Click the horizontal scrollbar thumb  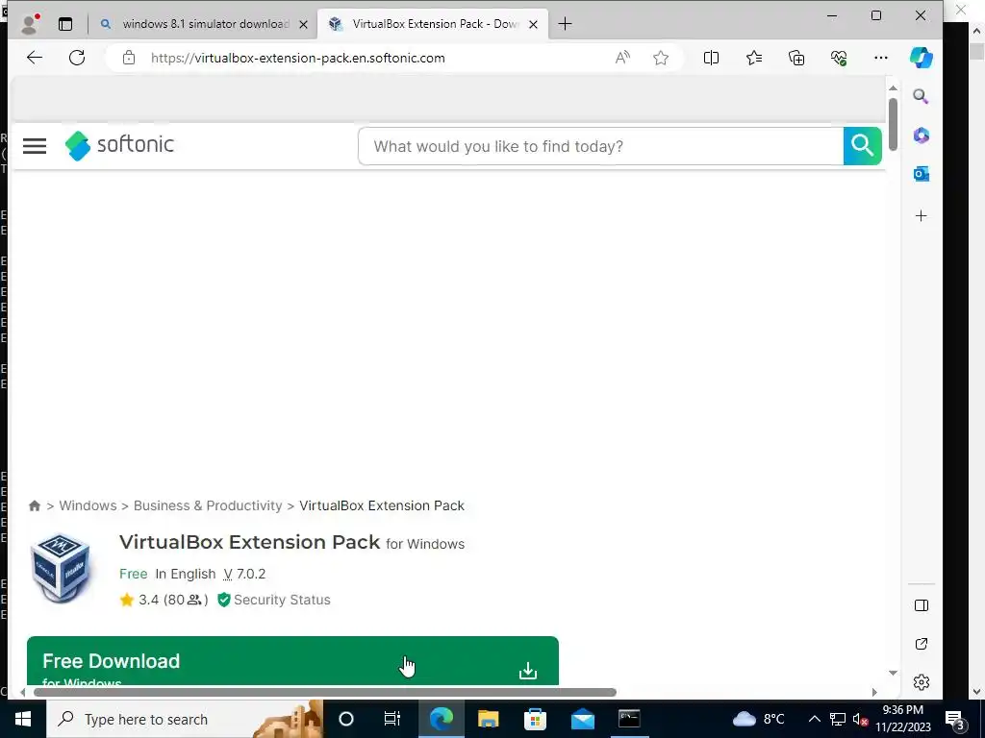[x=325, y=692]
